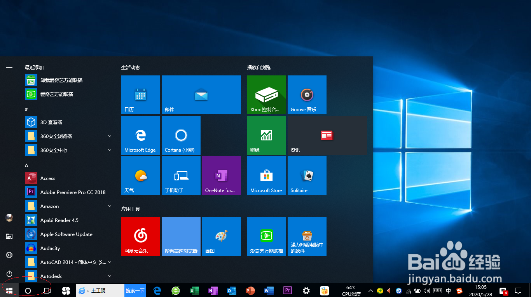Image resolution: width=531 pixels, height=297 pixels.
Task: Adjust volume via the speaker tray icon
Action: pyautogui.click(x=427, y=290)
